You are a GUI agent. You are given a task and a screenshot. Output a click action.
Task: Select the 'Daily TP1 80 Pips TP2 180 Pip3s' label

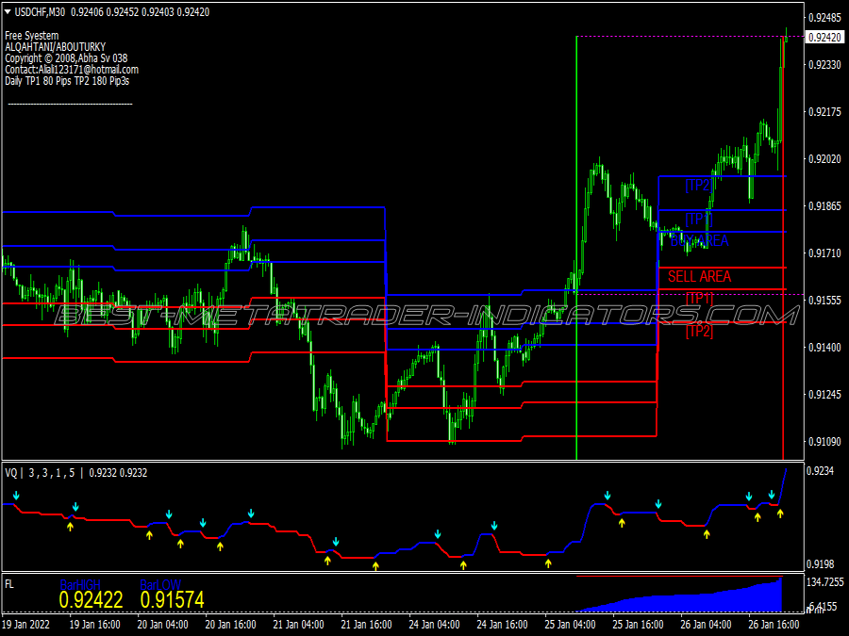pos(67,81)
